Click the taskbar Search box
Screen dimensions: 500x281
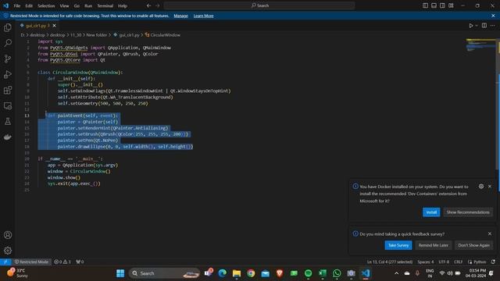[165, 273]
